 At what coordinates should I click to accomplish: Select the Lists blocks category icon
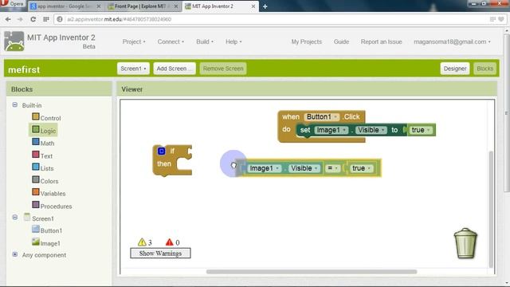[36, 167]
